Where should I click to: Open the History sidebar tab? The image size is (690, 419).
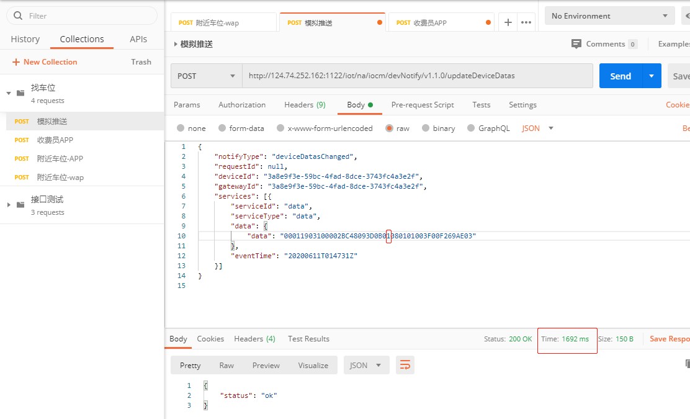coord(25,39)
